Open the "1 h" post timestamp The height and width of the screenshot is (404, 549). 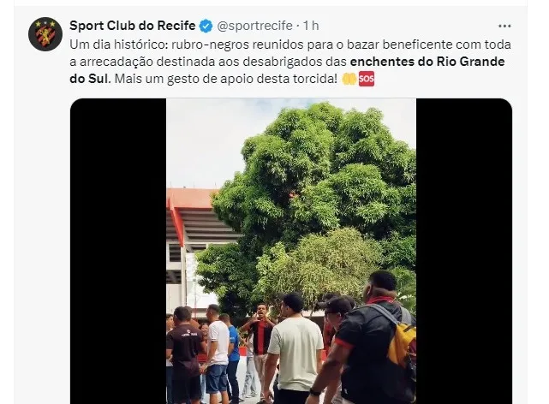coord(311,26)
